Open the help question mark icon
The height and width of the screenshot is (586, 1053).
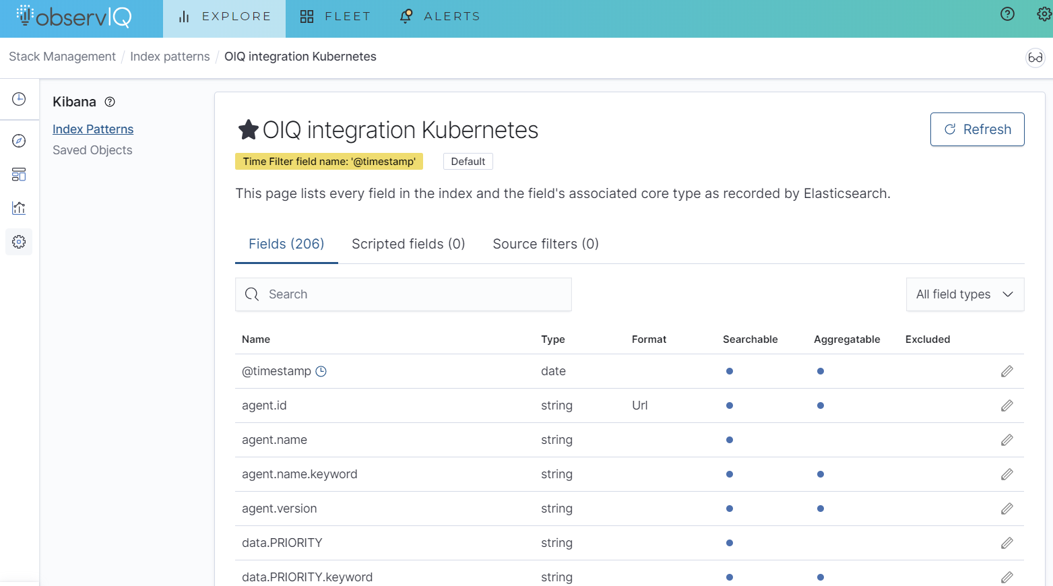(1007, 14)
